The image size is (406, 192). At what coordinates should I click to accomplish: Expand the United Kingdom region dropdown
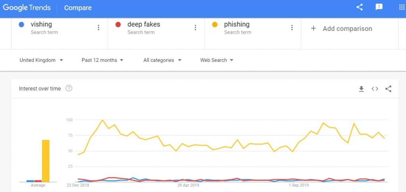click(x=42, y=60)
